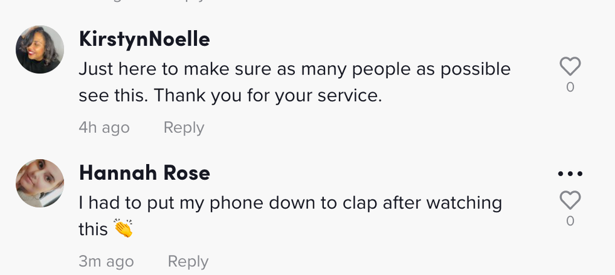Open Hannah Rose's profile picture

(x=40, y=183)
